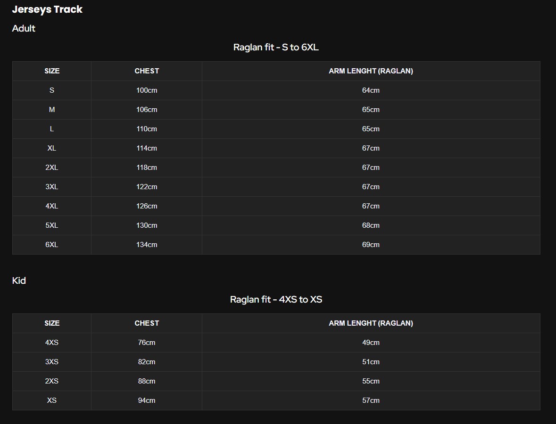The image size is (556, 424).
Task: Click the 106cm chest value for size M
Action: click(x=147, y=110)
